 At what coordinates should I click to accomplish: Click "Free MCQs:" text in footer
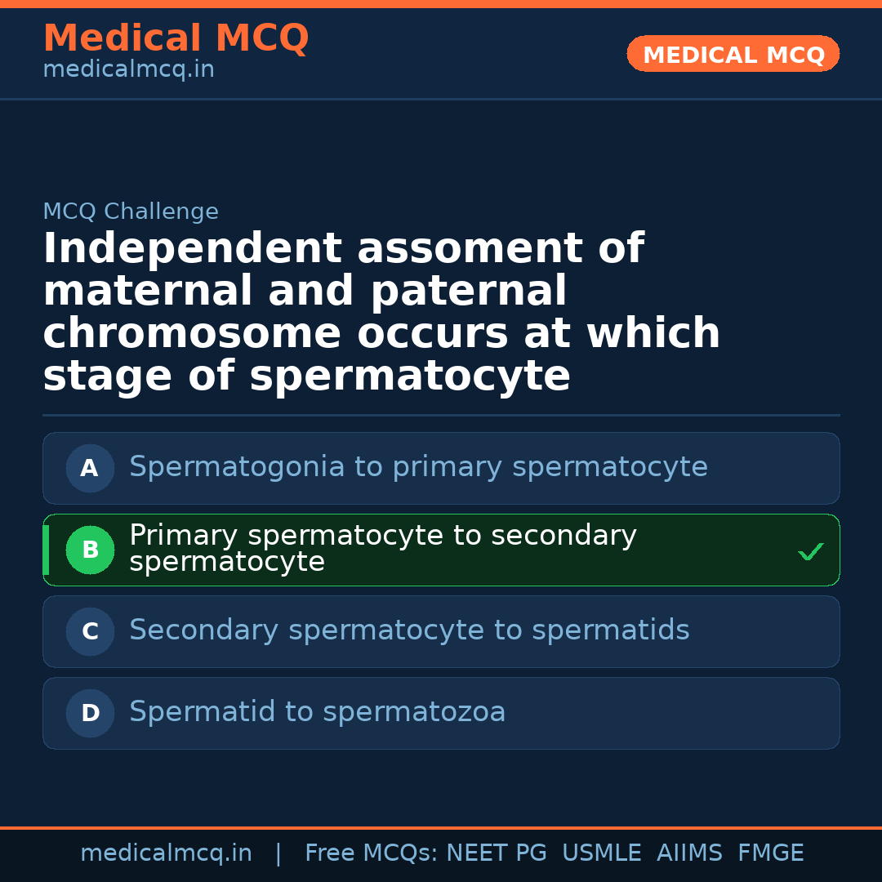pos(372,853)
